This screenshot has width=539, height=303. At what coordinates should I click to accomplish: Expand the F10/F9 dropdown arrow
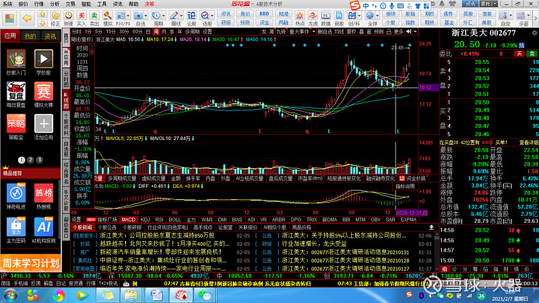128,15
